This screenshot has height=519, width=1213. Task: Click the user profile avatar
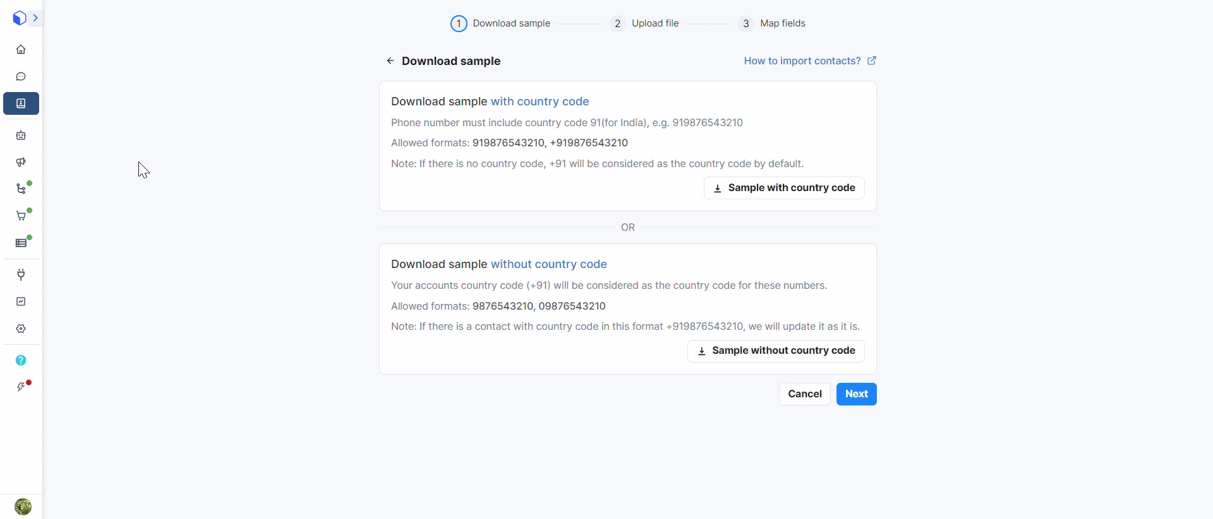coord(23,506)
